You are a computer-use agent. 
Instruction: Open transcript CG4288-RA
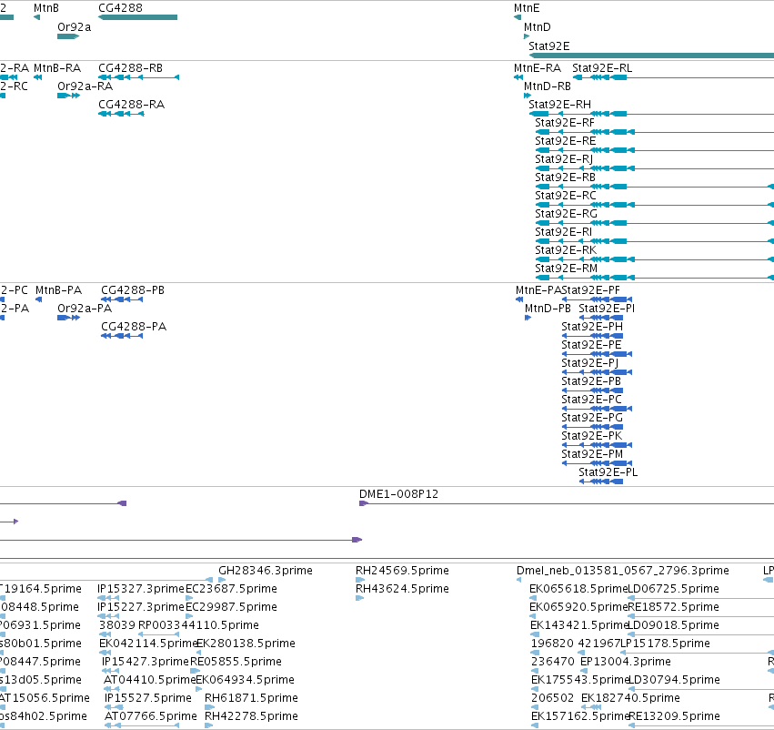point(131,104)
